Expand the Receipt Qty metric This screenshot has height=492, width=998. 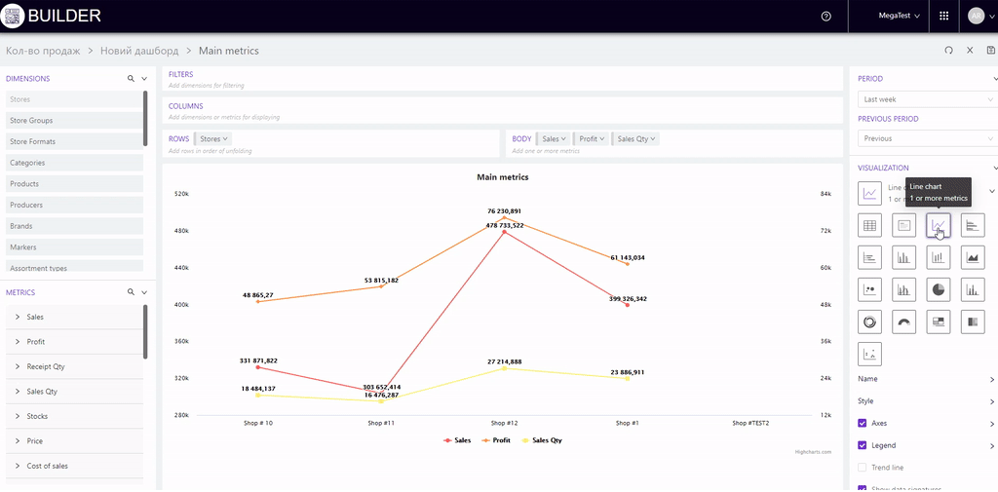point(18,367)
